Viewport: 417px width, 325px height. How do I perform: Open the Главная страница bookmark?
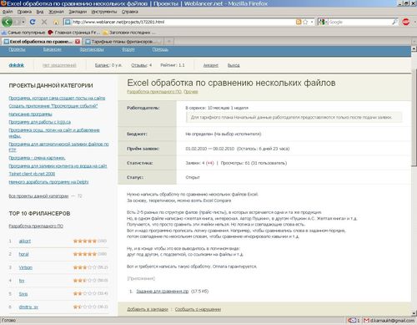click(73, 33)
